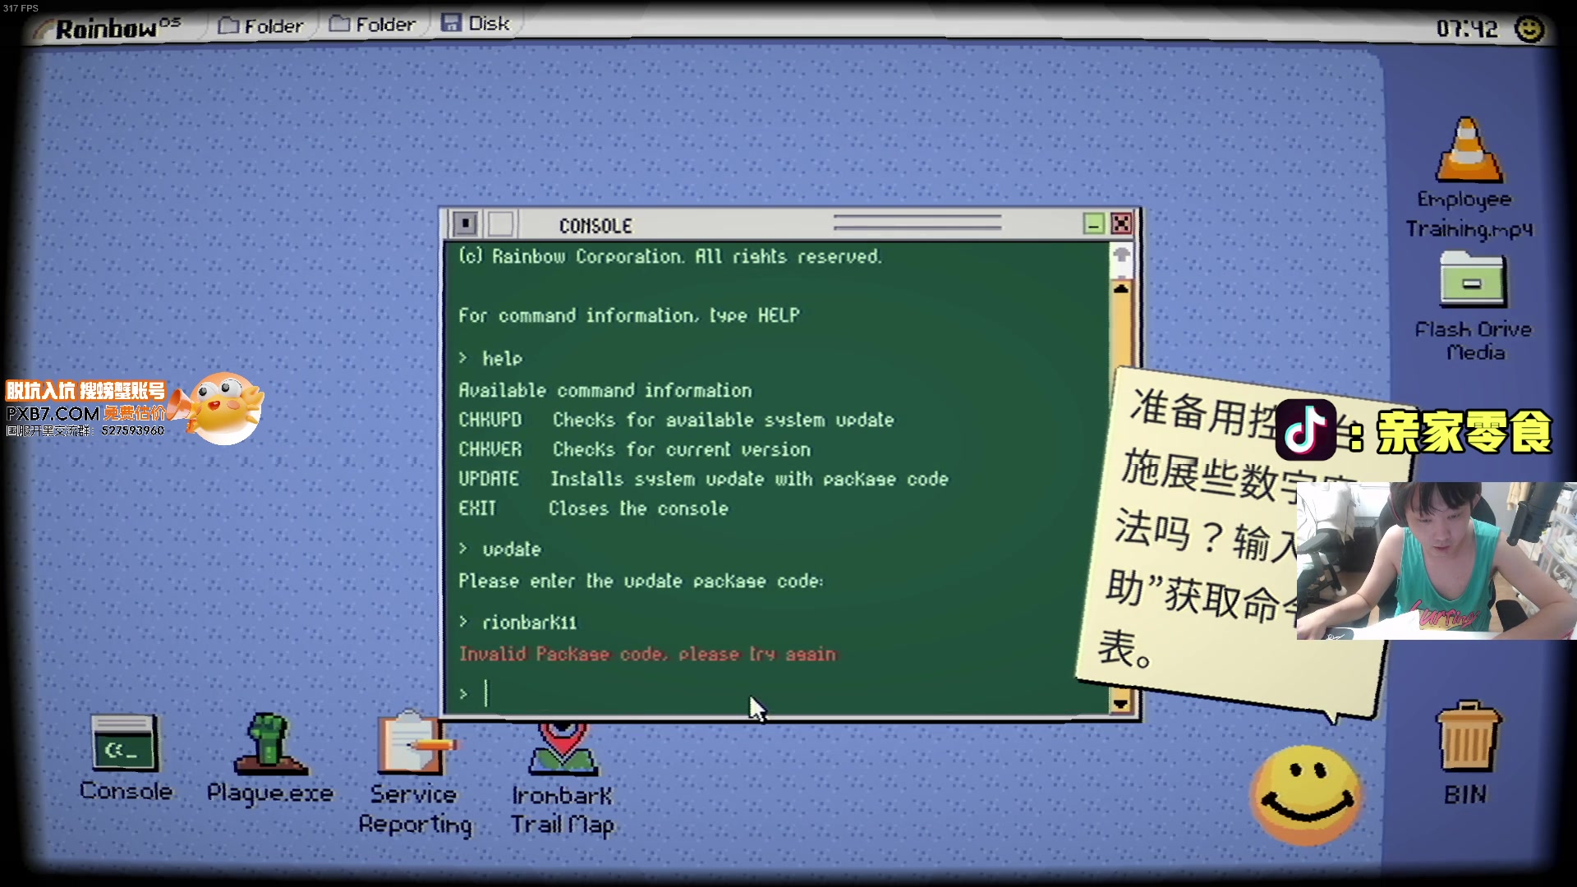Type in the console input field

(485, 693)
